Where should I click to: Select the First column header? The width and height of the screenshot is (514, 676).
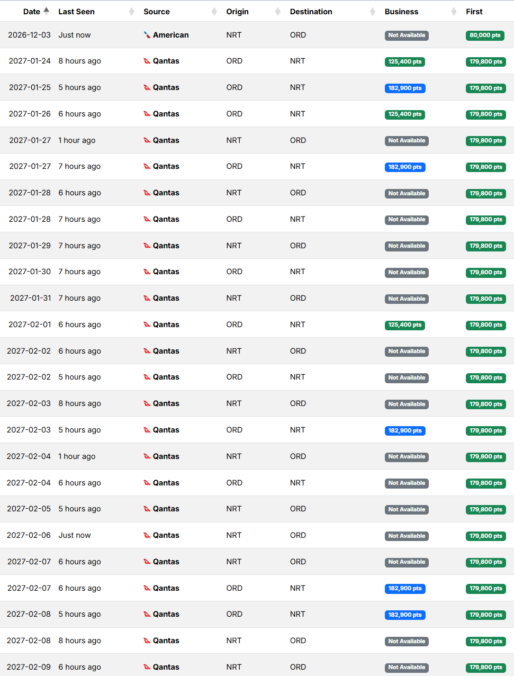(x=474, y=12)
